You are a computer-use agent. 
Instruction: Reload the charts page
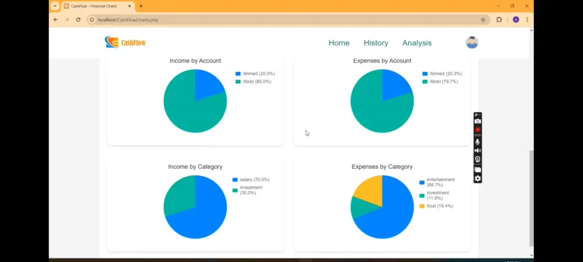pyautogui.click(x=78, y=20)
